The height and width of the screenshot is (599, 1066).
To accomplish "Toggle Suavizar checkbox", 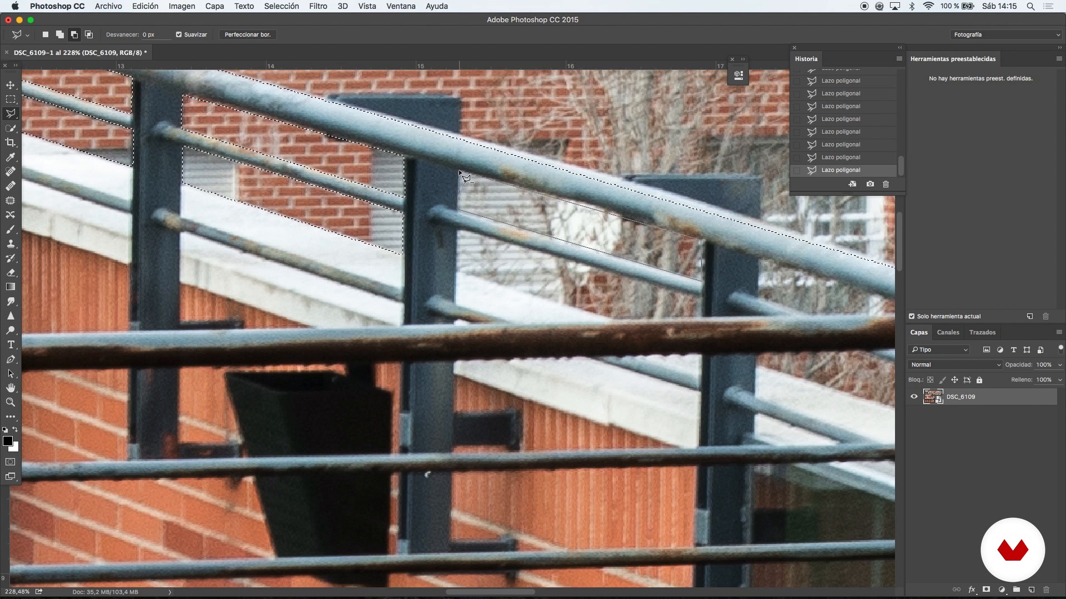I will click(x=179, y=34).
